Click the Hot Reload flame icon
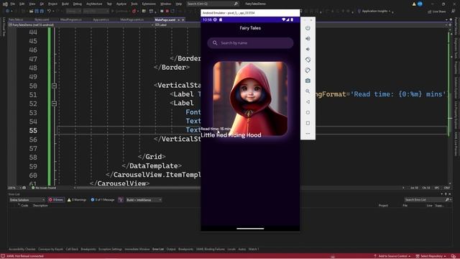This screenshot has width=460, height=259. (x=134, y=12)
